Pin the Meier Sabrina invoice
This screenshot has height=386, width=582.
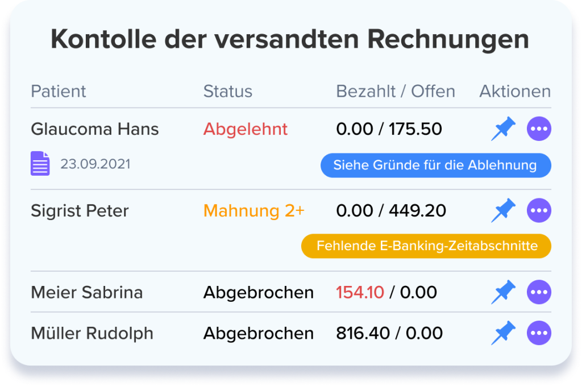pyautogui.click(x=503, y=293)
